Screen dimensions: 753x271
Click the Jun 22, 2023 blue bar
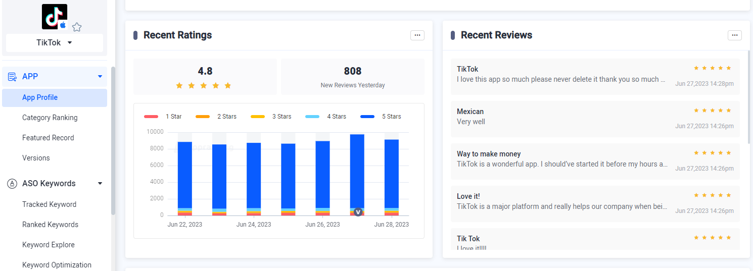click(x=185, y=175)
